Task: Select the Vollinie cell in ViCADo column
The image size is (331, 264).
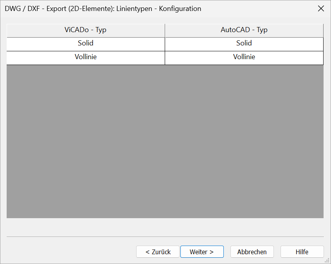Action: click(x=86, y=58)
